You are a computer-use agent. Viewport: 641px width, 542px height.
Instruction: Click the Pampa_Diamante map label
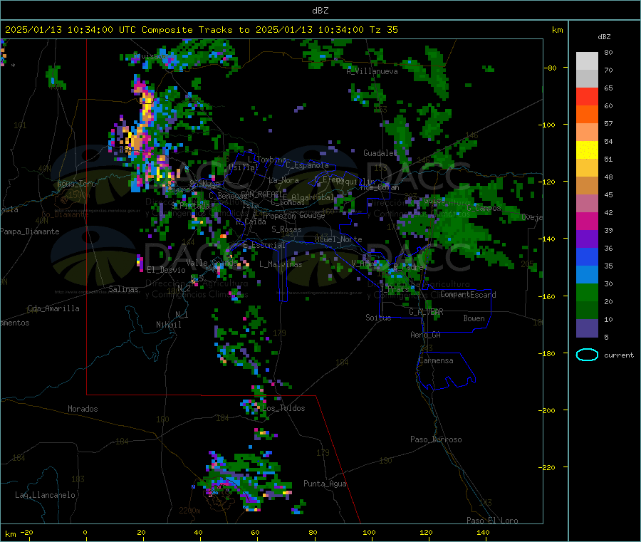(30, 231)
